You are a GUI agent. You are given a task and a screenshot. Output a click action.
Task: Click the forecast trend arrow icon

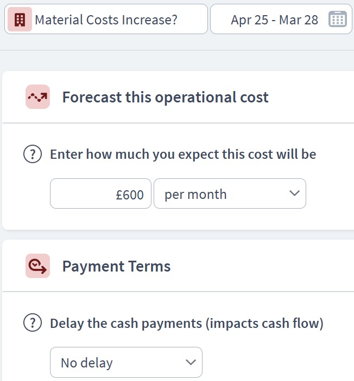click(38, 96)
